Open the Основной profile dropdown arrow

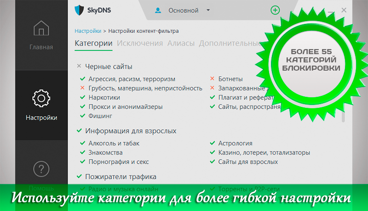pos(208,10)
